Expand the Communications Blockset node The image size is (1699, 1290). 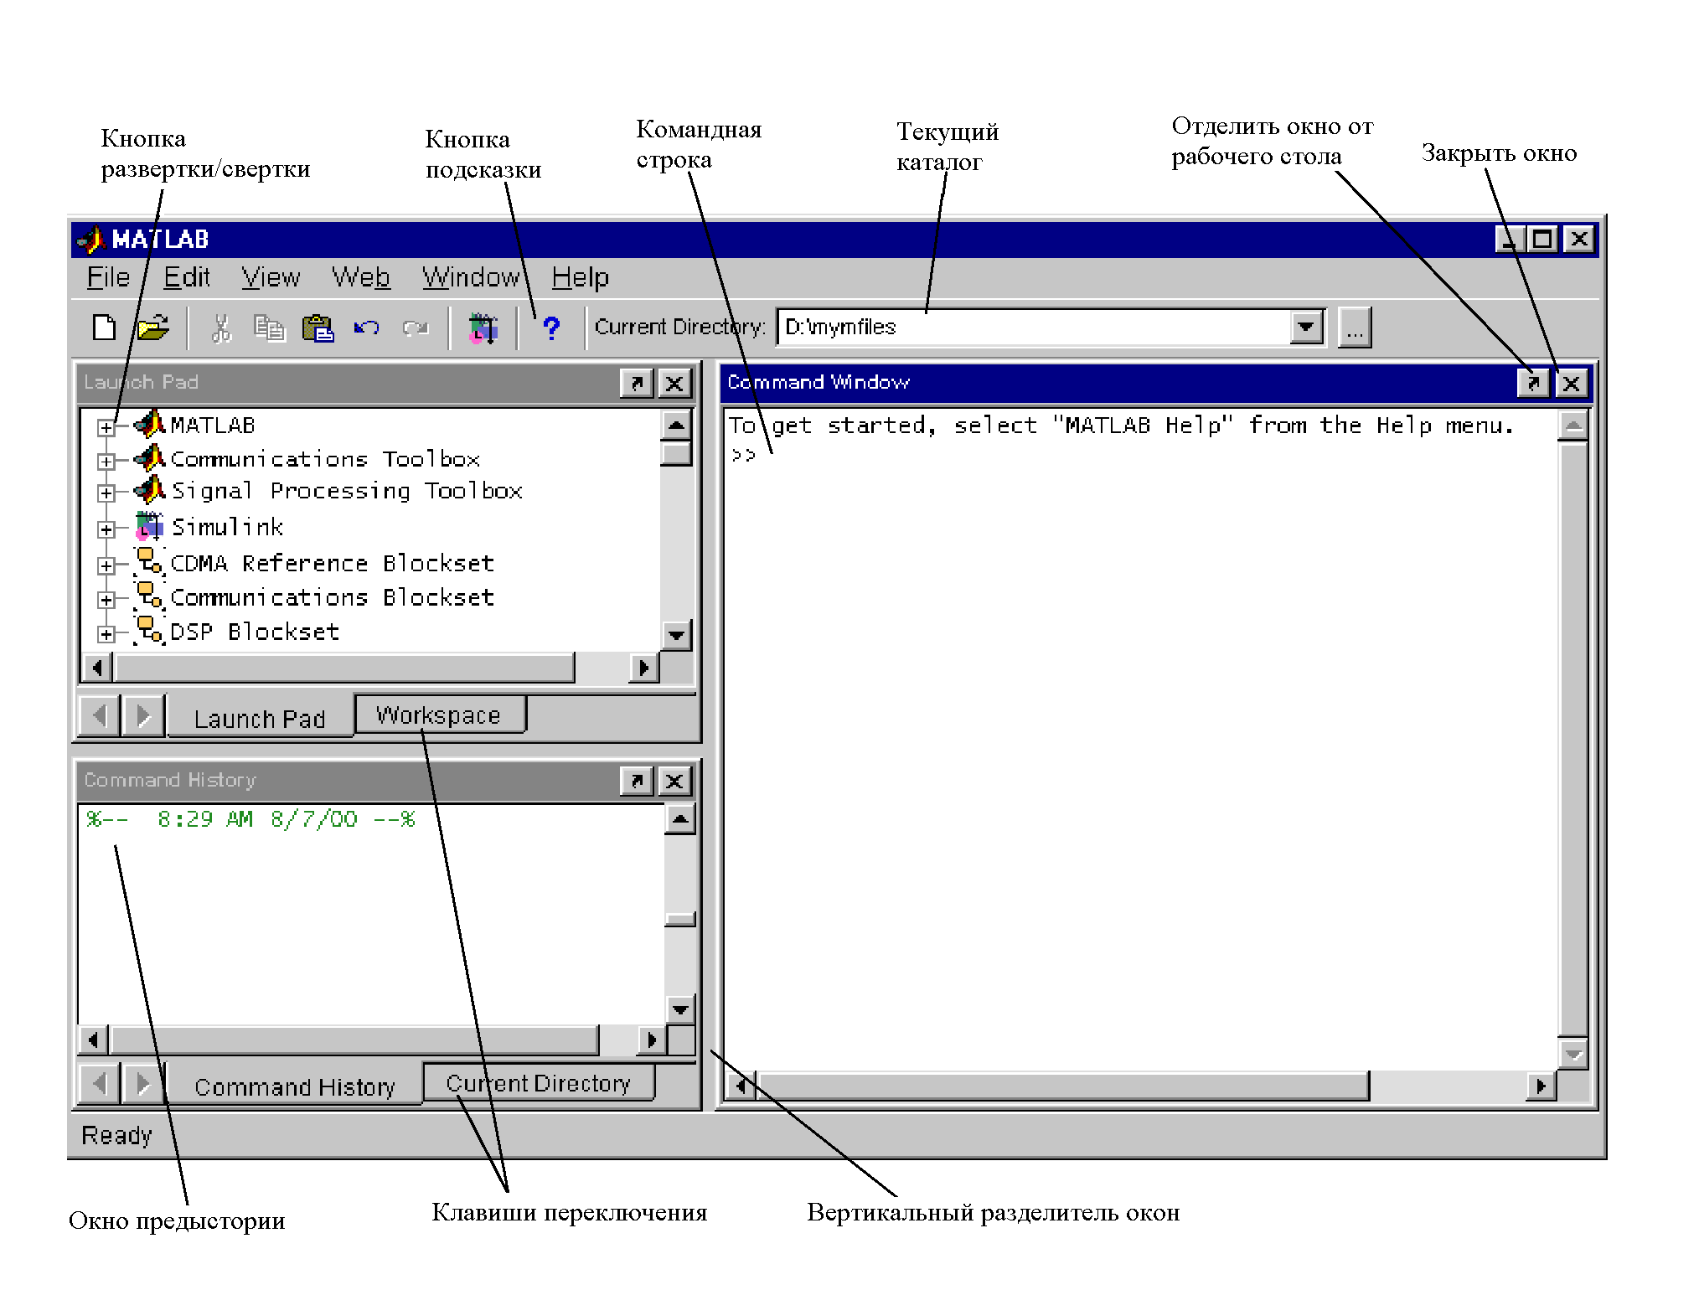tap(106, 600)
